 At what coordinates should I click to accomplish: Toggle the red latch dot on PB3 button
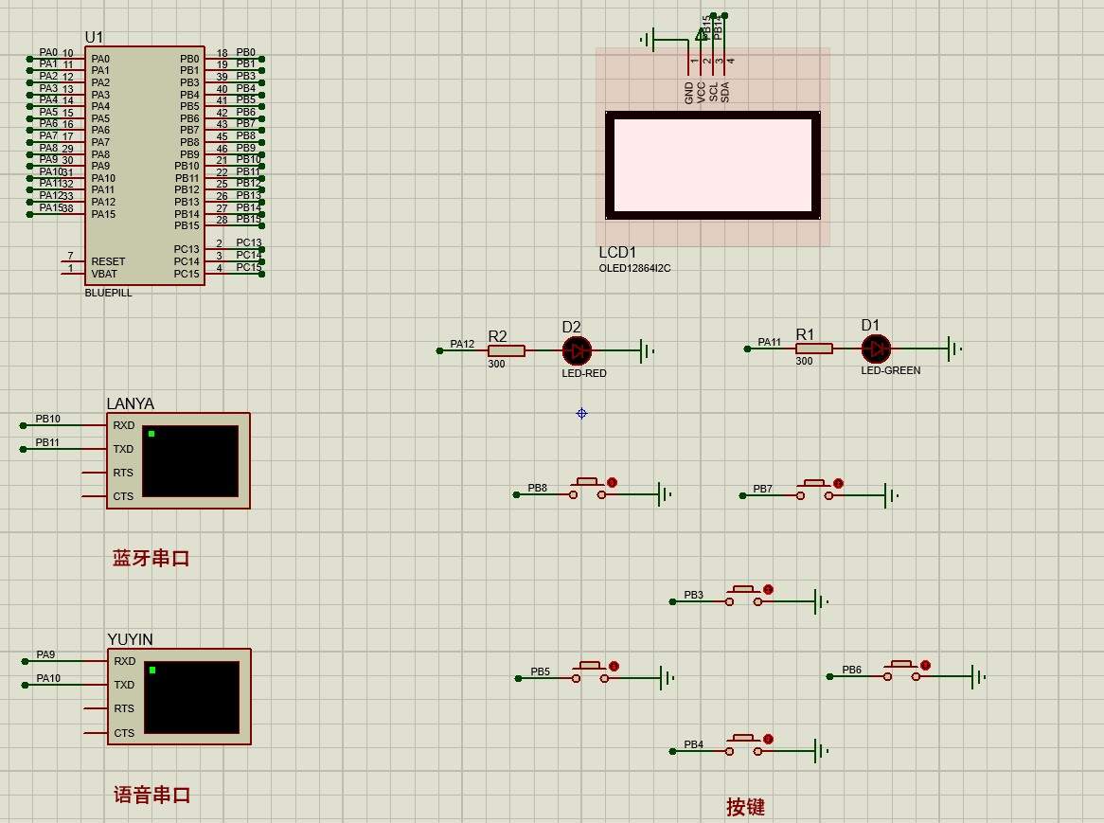coord(768,589)
